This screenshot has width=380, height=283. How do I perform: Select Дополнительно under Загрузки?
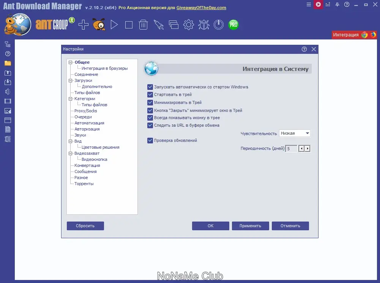(97, 86)
